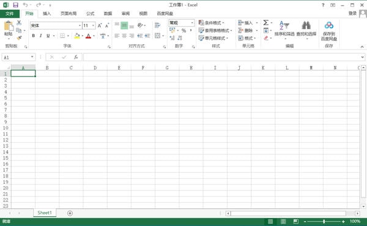The height and width of the screenshot is (226, 367).
Task: Open Help question mark icon
Action: click(x=323, y=5)
